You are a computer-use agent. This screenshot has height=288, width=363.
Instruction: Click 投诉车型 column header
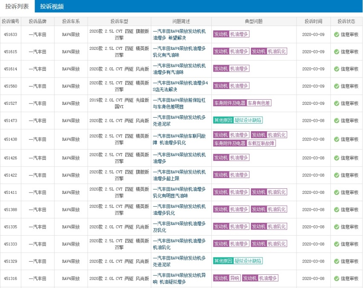point(119,21)
